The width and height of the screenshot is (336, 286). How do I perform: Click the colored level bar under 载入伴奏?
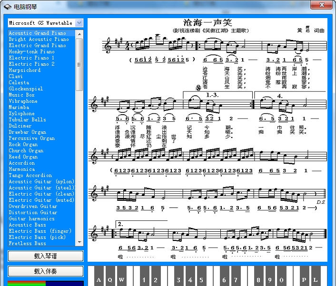coord(45,283)
